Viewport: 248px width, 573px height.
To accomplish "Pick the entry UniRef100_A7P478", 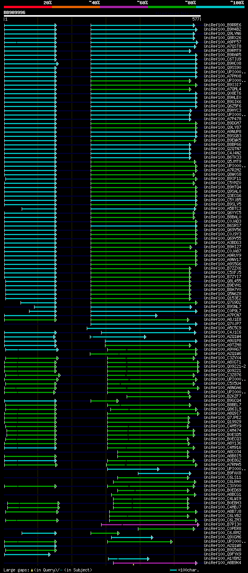I will click(222, 119).
